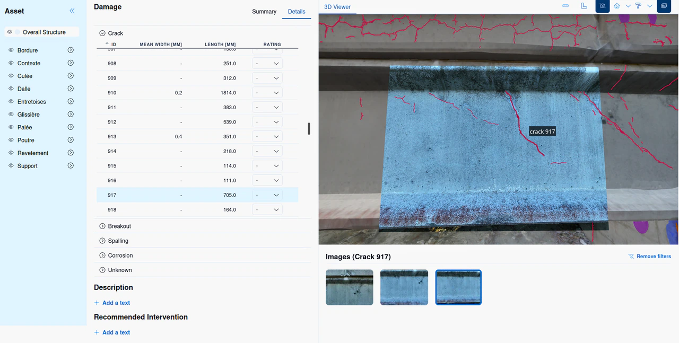The width and height of the screenshot is (679, 343).
Task: Collapse the Crack damage section
Action: click(x=102, y=33)
